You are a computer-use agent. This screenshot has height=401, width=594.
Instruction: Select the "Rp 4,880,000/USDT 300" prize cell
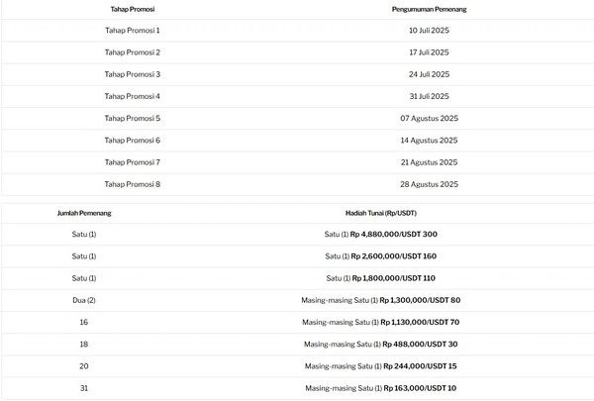coord(381,235)
